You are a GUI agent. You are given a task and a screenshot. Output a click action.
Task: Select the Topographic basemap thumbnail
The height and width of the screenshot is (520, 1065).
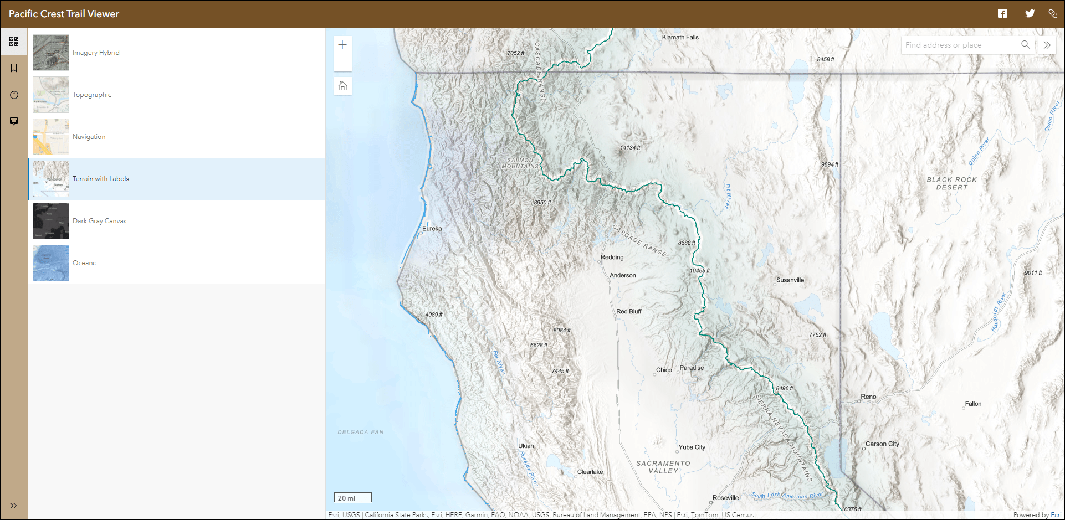click(51, 95)
